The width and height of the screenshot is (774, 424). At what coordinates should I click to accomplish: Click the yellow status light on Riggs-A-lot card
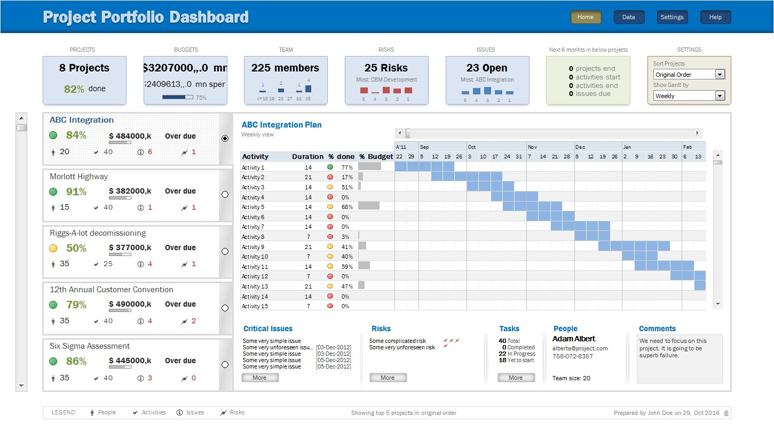click(x=53, y=247)
